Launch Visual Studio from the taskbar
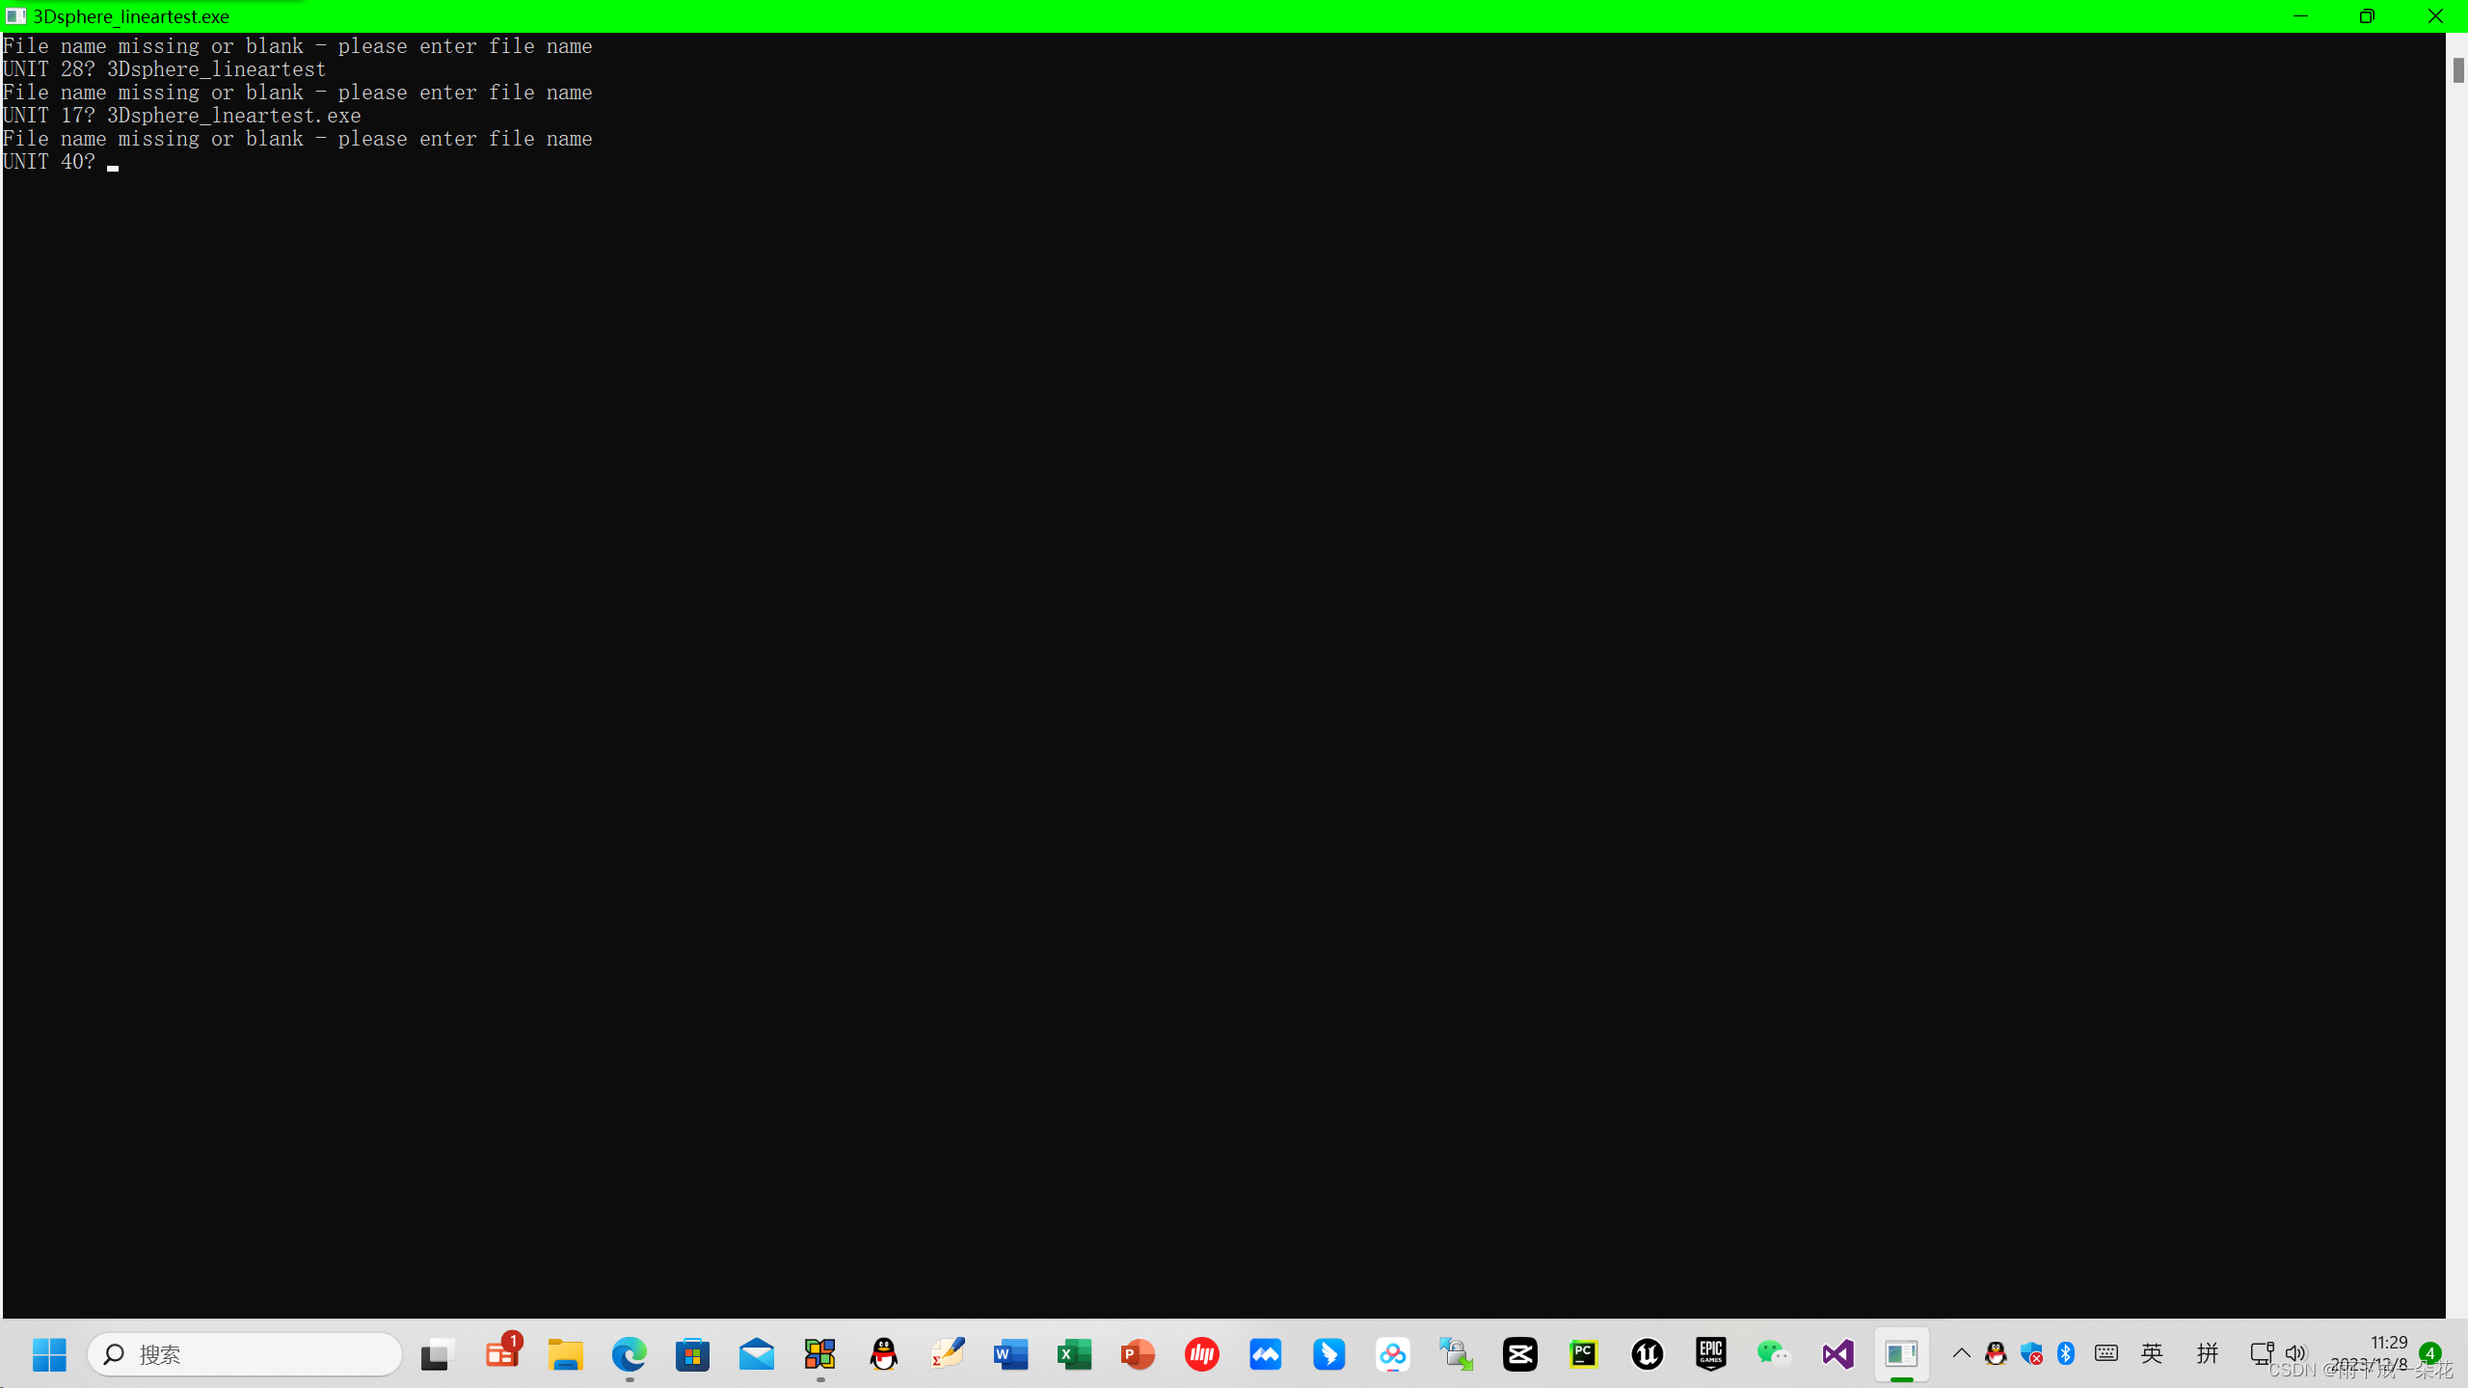This screenshot has height=1388, width=2468. coord(1838,1353)
